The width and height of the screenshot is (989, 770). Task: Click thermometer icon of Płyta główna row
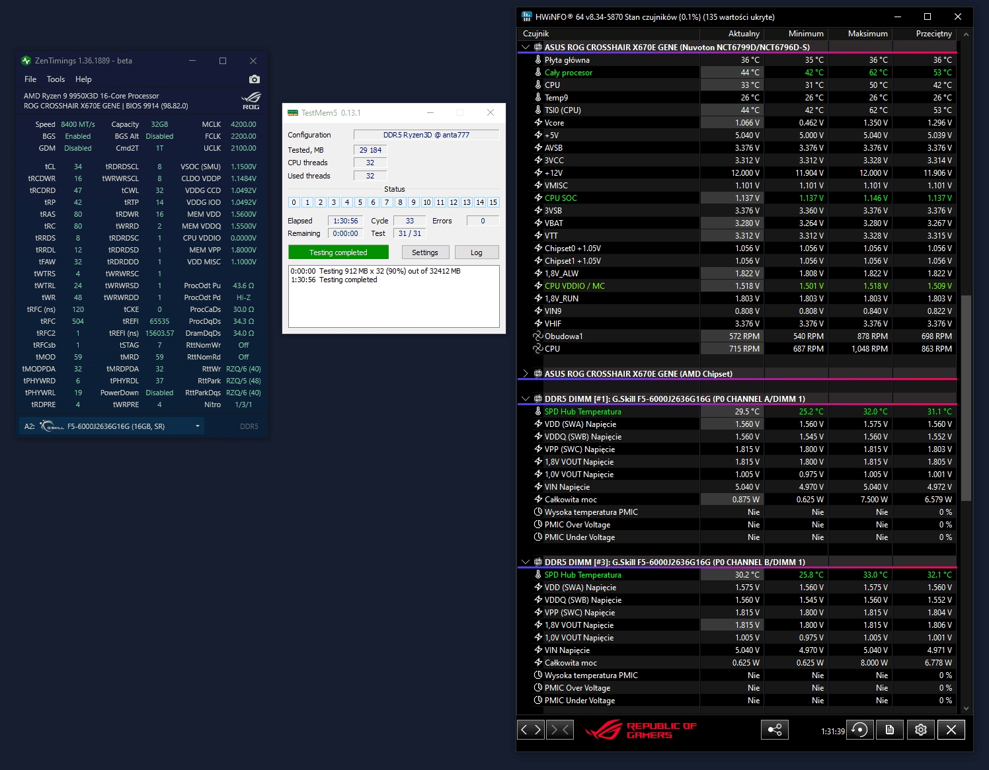pos(538,59)
